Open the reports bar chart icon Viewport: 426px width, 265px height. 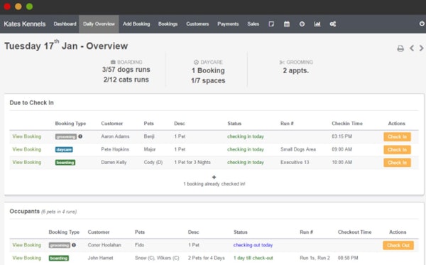pyautogui.click(x=317, y=24)
